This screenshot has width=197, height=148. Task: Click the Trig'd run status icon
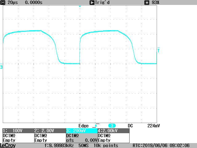point(92,2)
